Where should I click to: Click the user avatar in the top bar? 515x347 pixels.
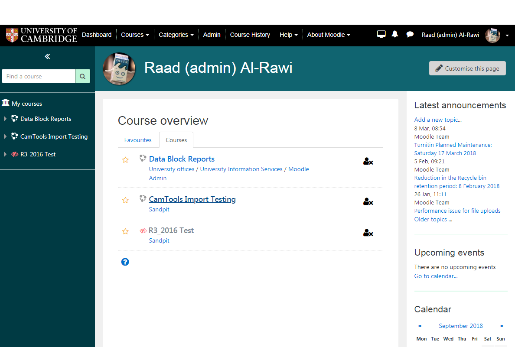tap(492, 35)
